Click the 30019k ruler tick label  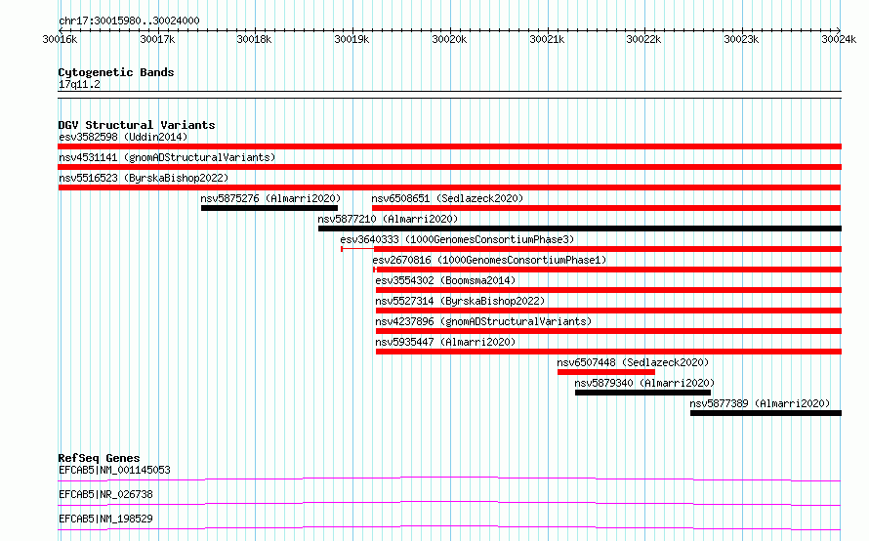point(352,39)
